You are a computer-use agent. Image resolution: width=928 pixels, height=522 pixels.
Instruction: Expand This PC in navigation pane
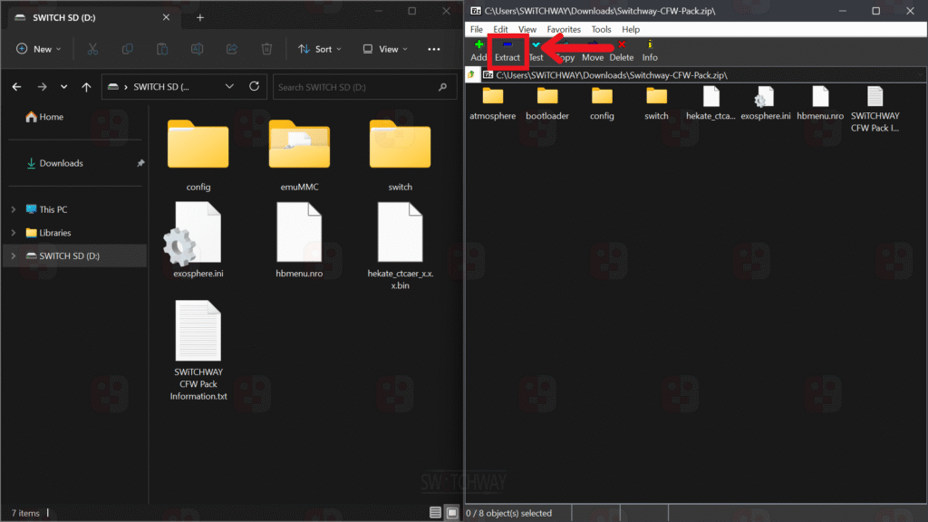[14, 209]
